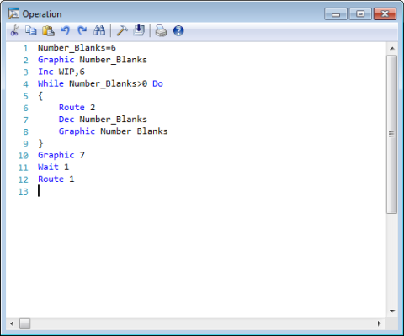This screenshot has width=404, height=336.
Task: Maximize the Operation window
Action: 360,13
